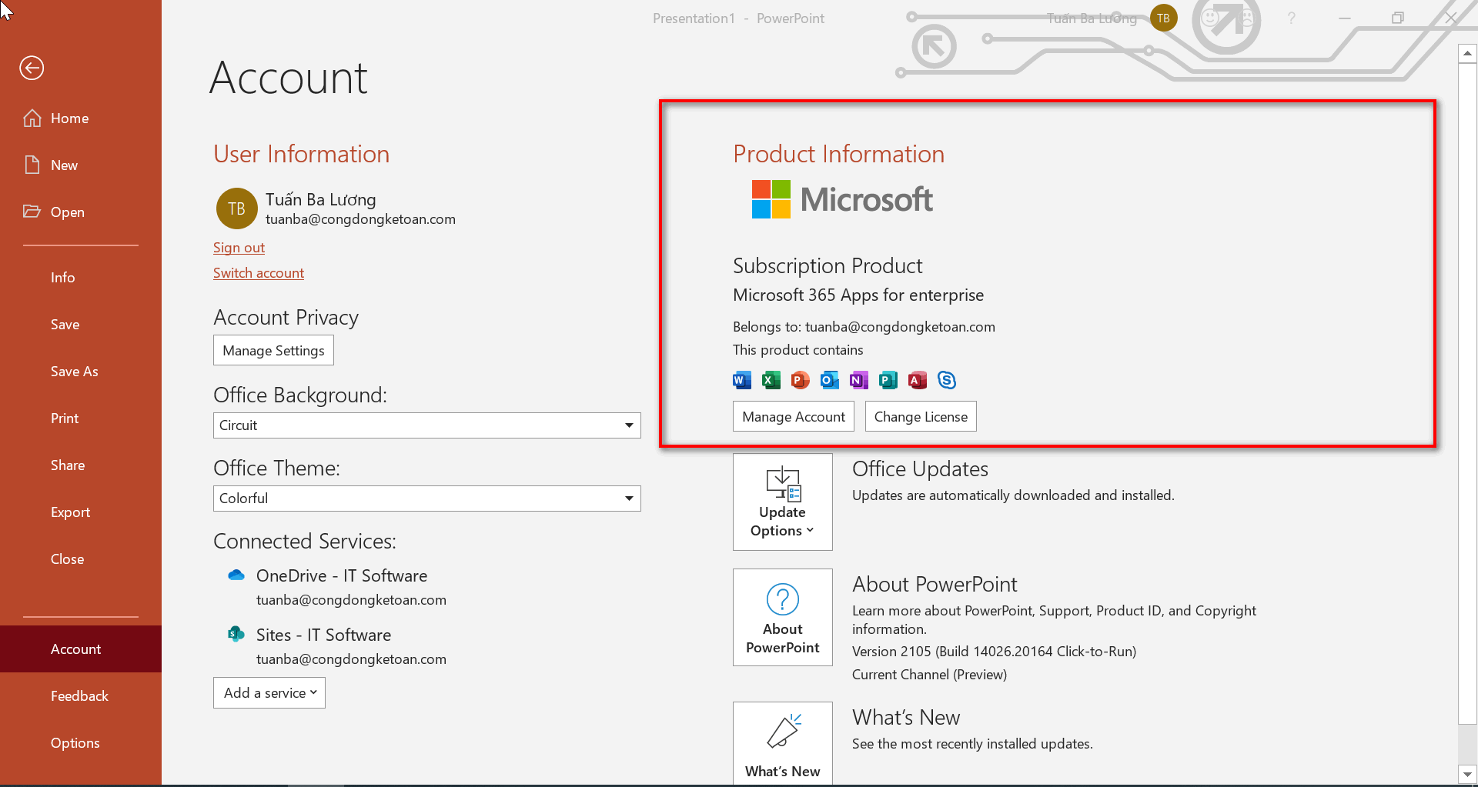1478x787 pixels.
Task: Click the Help question mark icon
Action: (x=1292, y=18)
